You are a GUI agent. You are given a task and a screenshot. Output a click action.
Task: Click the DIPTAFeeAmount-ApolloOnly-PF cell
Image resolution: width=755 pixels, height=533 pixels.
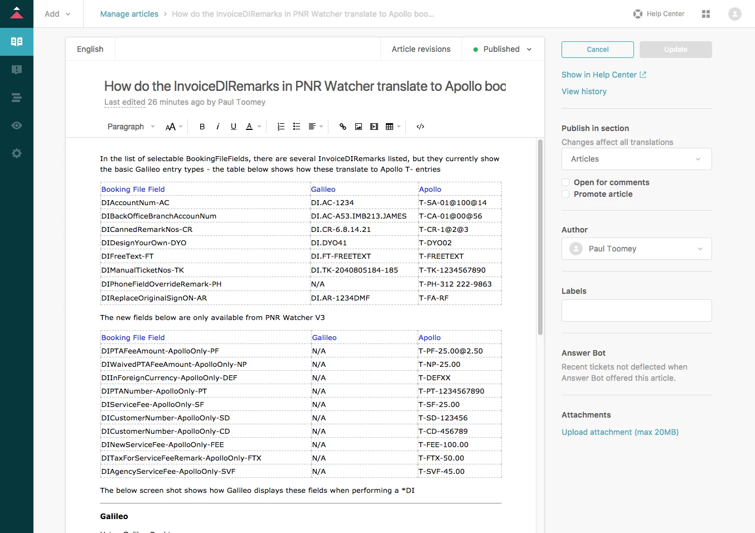[206, 351]
